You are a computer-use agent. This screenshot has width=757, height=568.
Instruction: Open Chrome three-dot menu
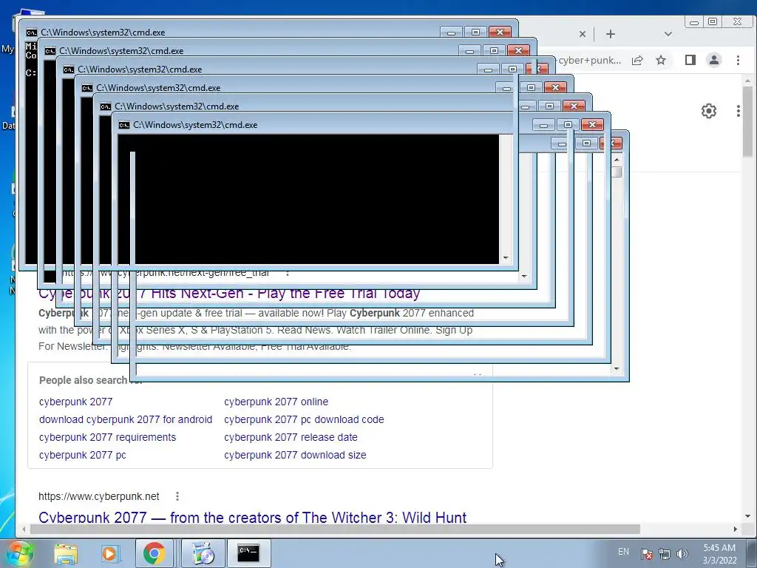click(738, 60)
